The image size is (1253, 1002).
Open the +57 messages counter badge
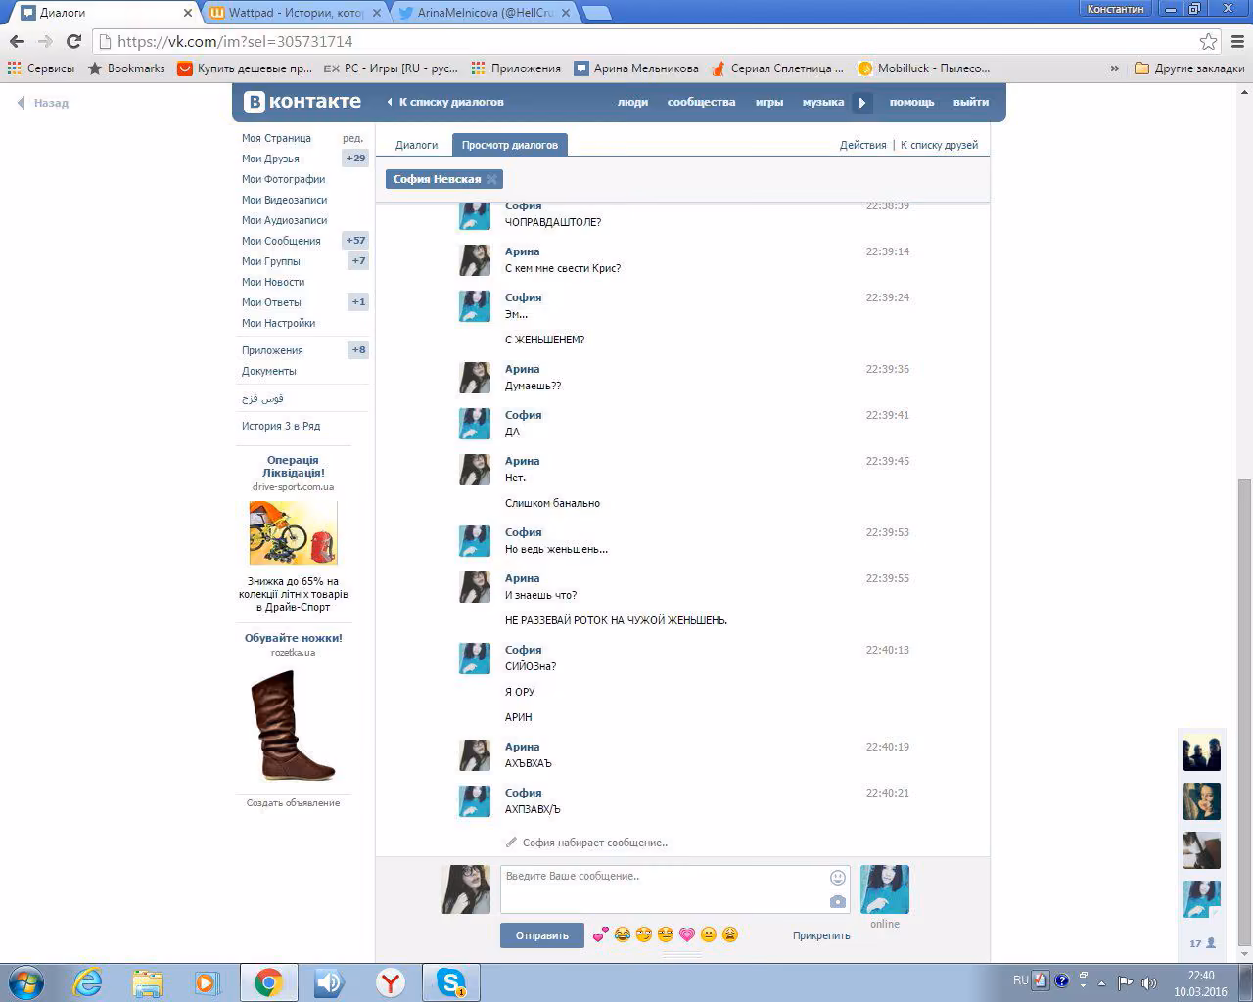[x=355, y=241]
